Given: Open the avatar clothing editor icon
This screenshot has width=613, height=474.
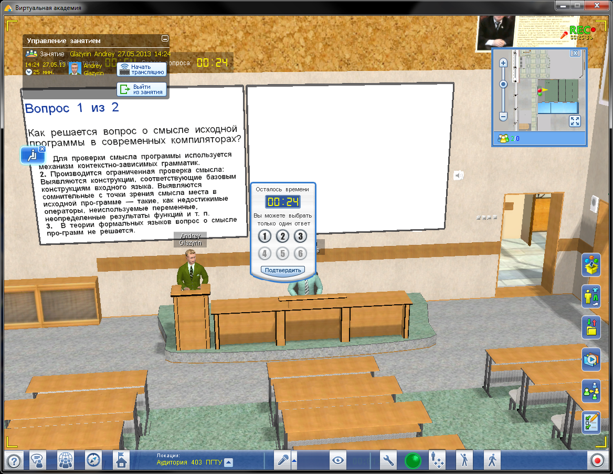Looking at the screenshot, I should point(591,296).
